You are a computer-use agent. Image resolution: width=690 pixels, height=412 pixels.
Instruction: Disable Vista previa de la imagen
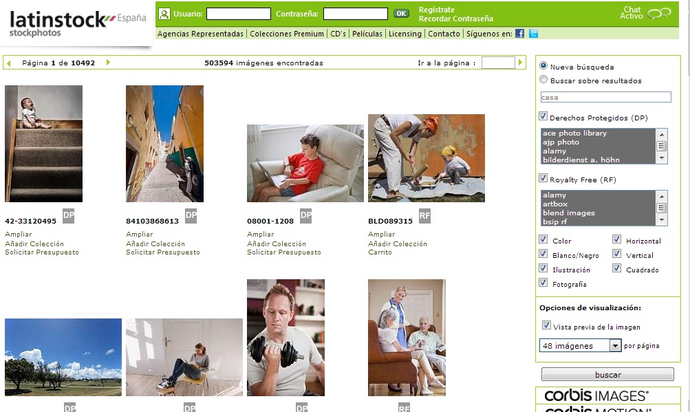click(546, 325)
